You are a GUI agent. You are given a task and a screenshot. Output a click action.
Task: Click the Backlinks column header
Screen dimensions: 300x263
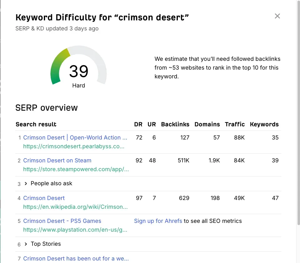click(x=175, y=124)
